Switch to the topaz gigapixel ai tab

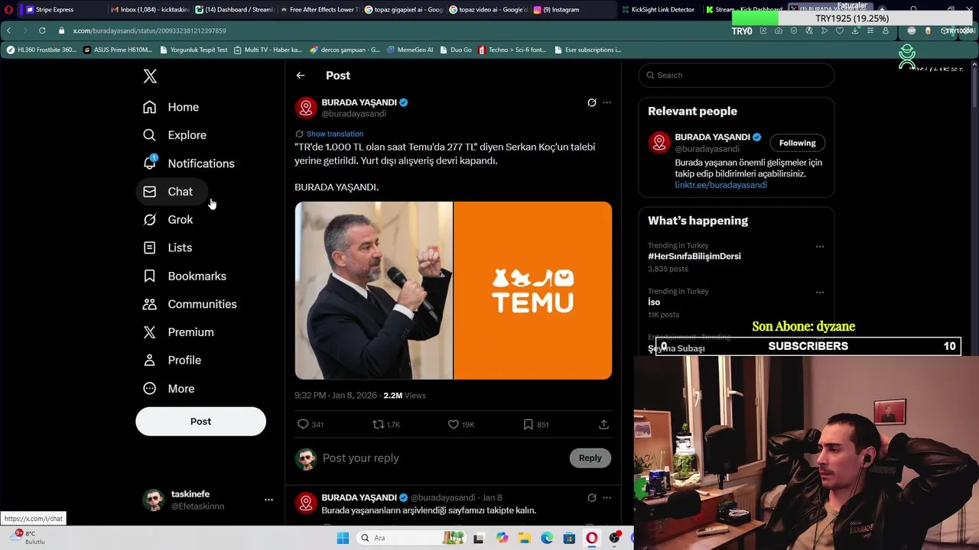pyautogui.click(x=402, y=9)
